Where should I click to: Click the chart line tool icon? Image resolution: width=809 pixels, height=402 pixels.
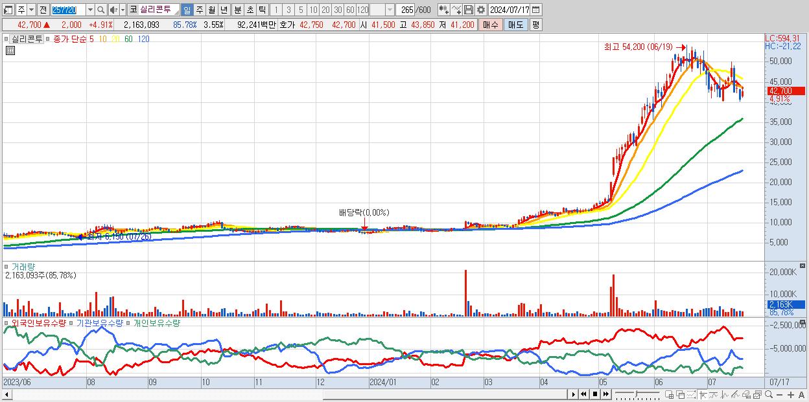click(x=456, y=10)
